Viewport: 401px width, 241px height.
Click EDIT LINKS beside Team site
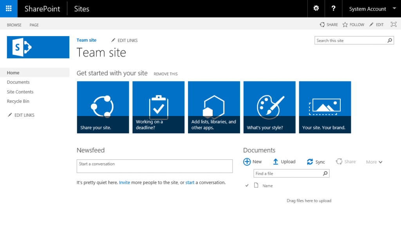[x=124, y=40]
